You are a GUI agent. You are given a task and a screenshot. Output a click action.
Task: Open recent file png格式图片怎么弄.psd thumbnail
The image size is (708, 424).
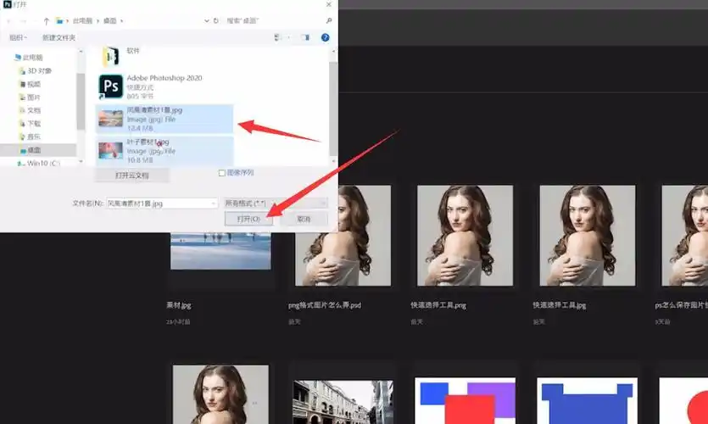[x=343, y=235]
